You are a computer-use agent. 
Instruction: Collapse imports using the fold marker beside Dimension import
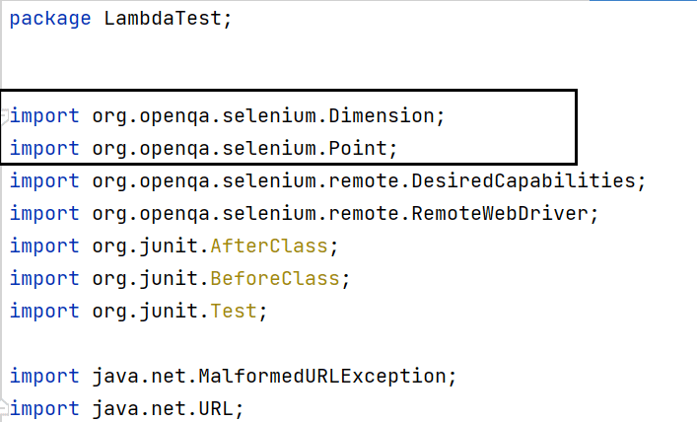click(5, 116)
